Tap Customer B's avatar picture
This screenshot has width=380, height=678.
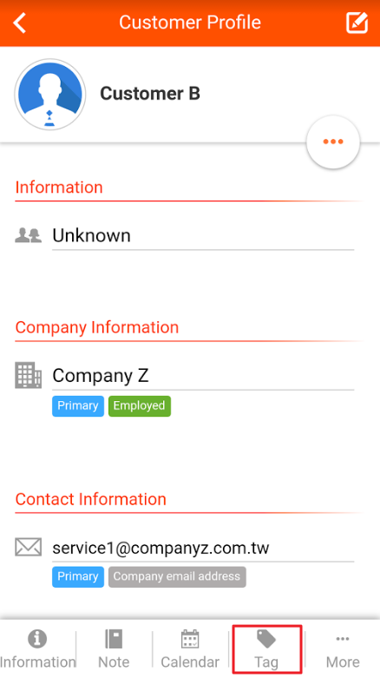click(x=50, y=95)
